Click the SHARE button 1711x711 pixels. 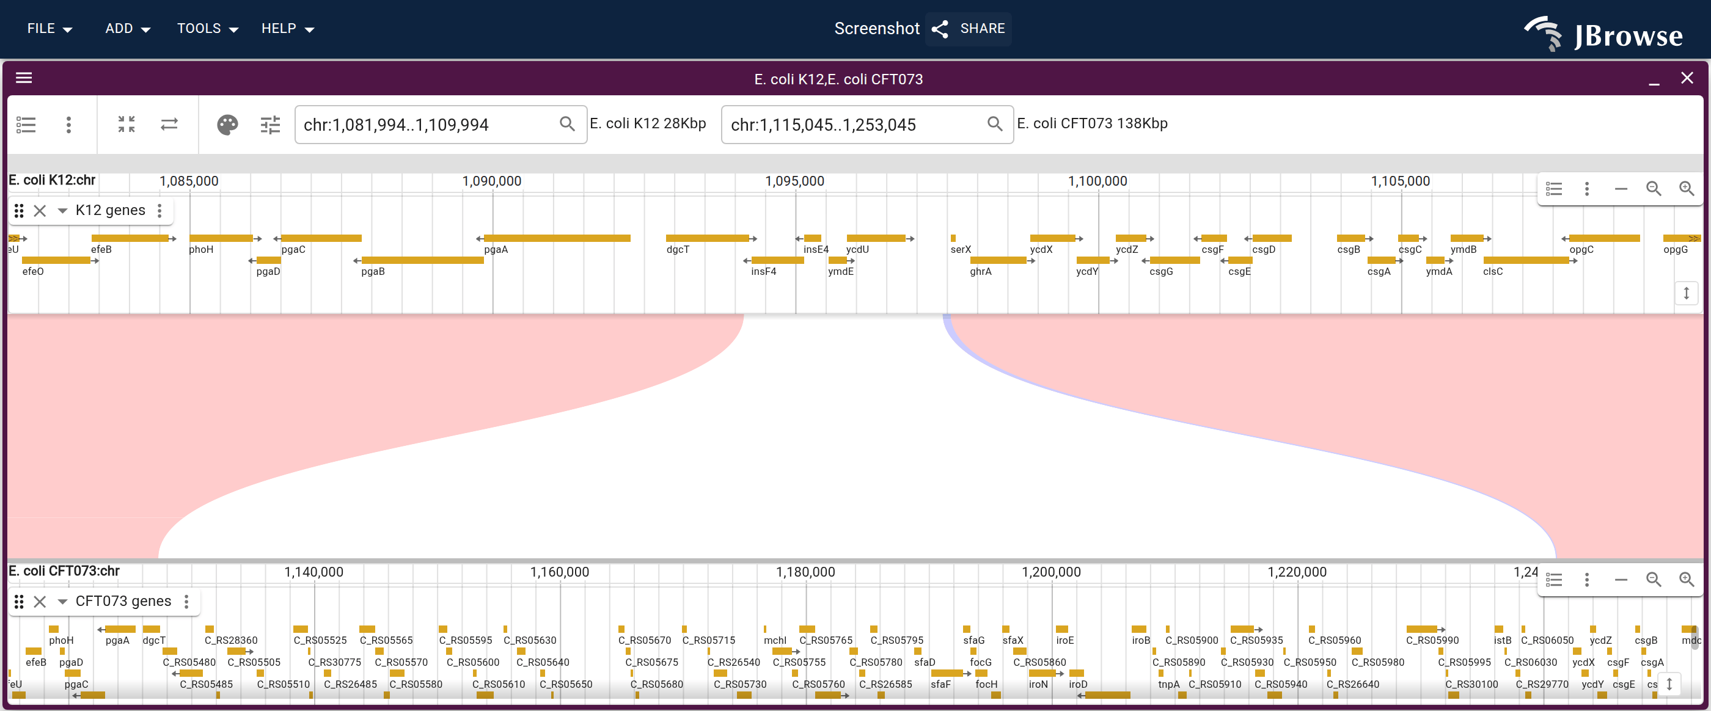[x=969, y=29]
